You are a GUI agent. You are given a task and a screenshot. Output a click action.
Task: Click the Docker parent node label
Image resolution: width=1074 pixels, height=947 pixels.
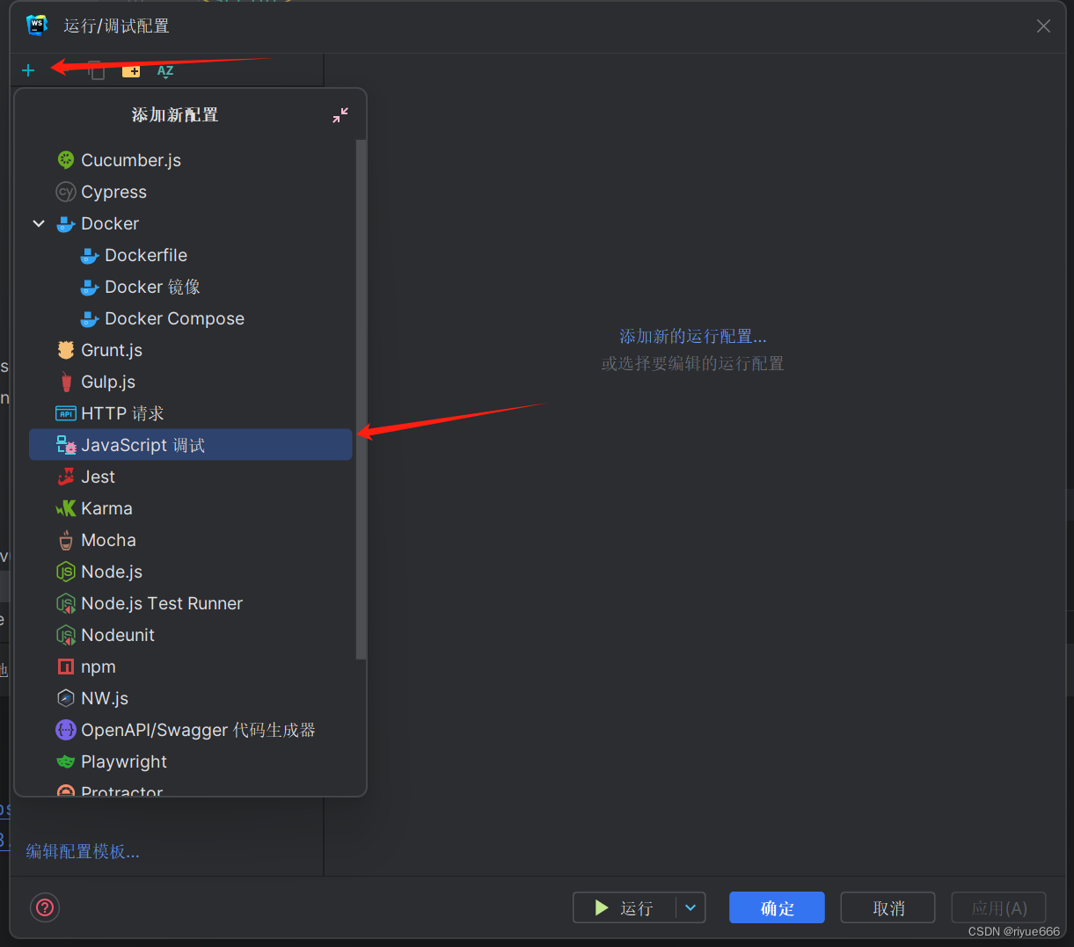point(110,223)
